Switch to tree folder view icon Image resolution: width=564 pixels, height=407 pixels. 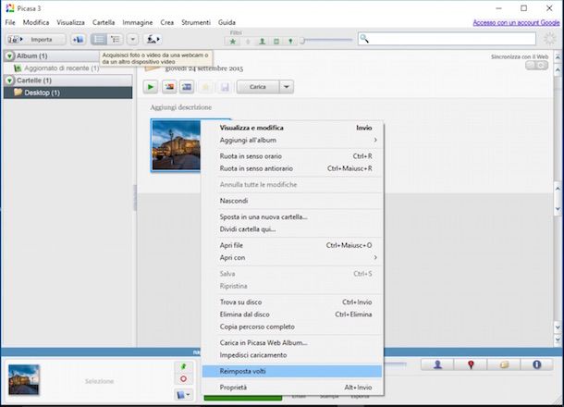[116, 40]
